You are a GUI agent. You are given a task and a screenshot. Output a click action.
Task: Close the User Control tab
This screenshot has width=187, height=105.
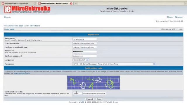(x=71, y=3)
